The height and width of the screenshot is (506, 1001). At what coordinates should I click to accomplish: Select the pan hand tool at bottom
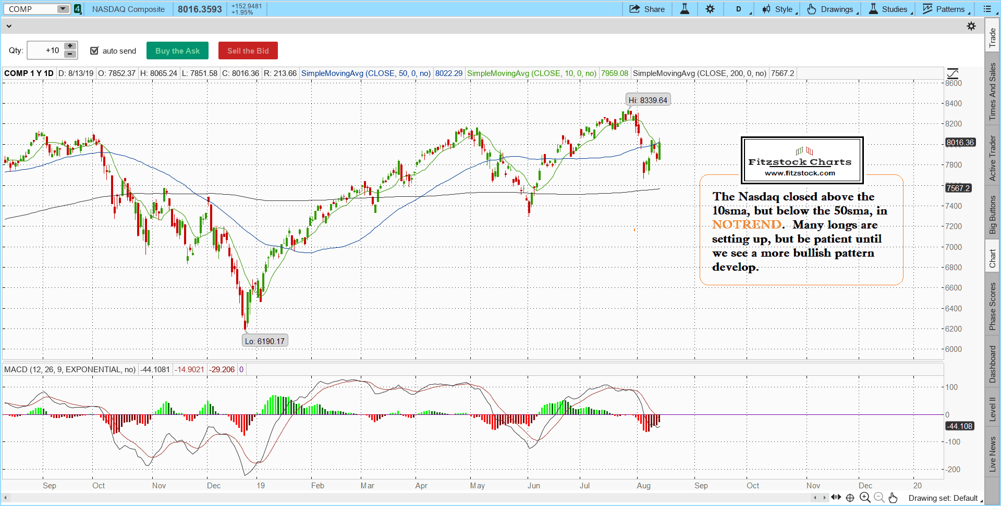coord(893,498)
